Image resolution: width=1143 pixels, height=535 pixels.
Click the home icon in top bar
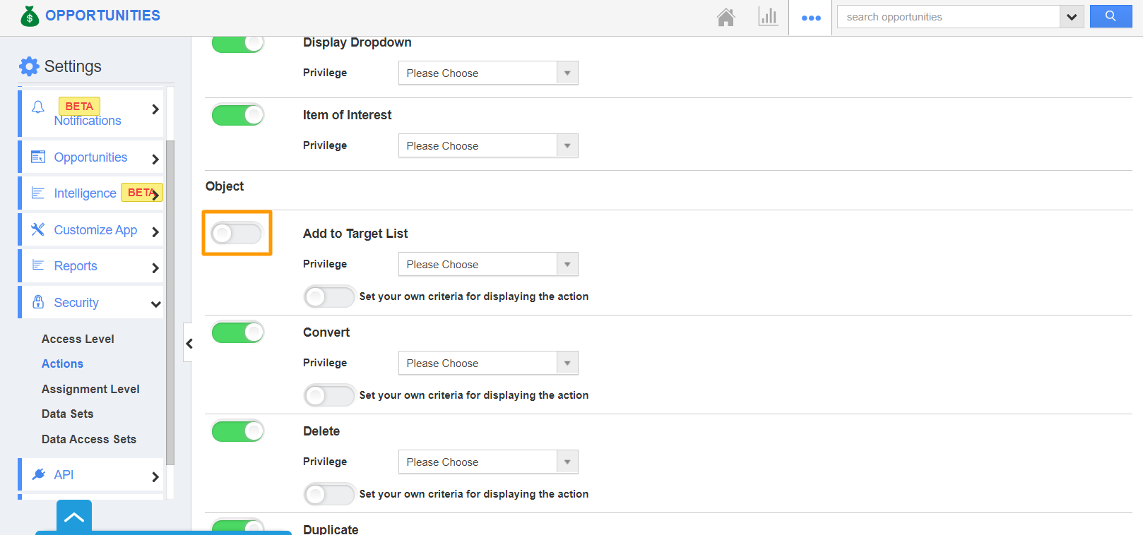tap(726, 17)
